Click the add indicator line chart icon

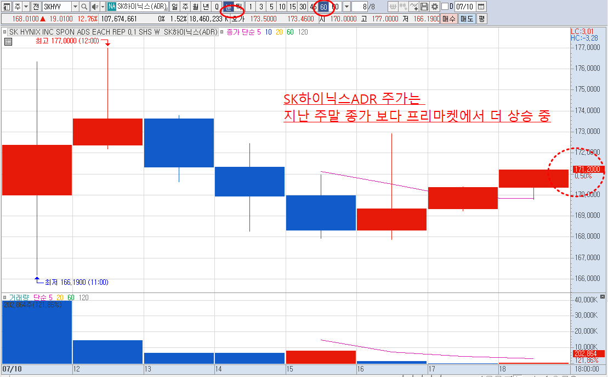pyautogui.click(x=414, y=7)
